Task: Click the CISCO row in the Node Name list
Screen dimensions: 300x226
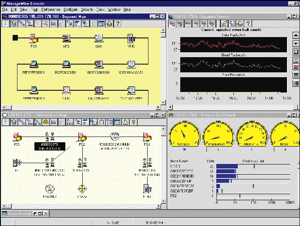Action: [230, 166]
